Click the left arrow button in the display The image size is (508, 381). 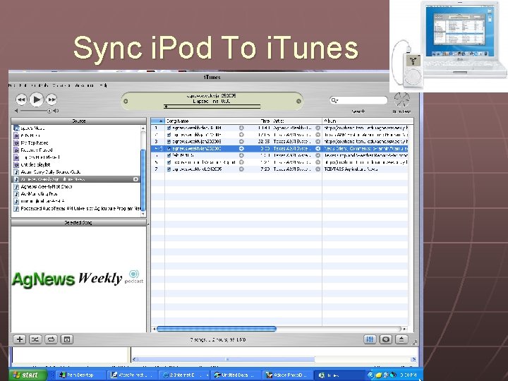(x=126, y=101)
